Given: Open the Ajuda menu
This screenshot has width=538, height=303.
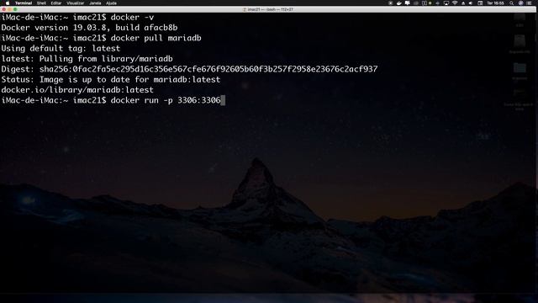Looking at the screenshot, I should tap(111, 3).
